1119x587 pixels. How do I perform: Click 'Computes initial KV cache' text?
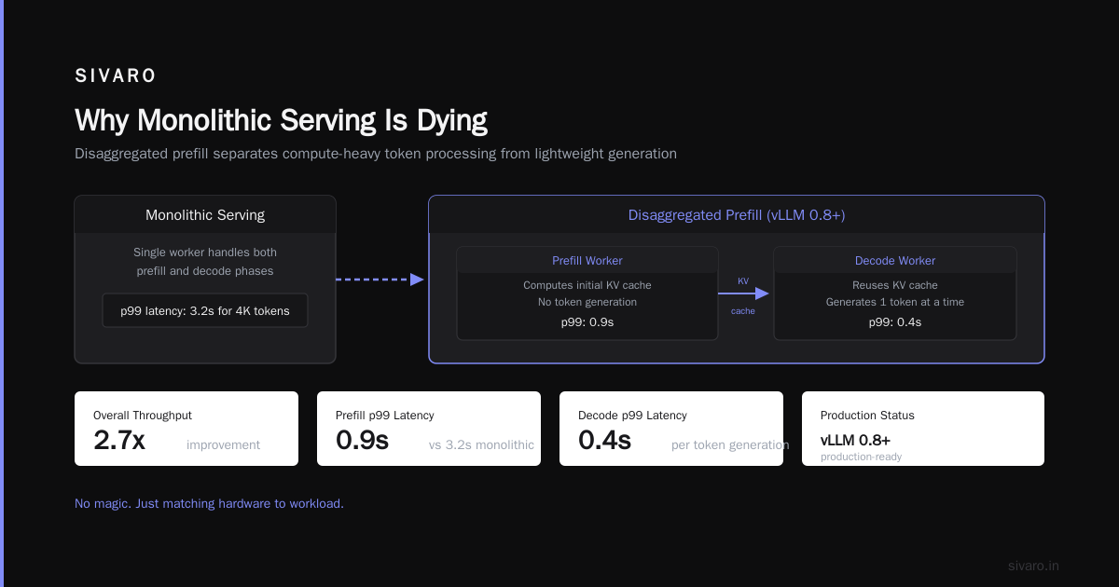click(587, 285)
